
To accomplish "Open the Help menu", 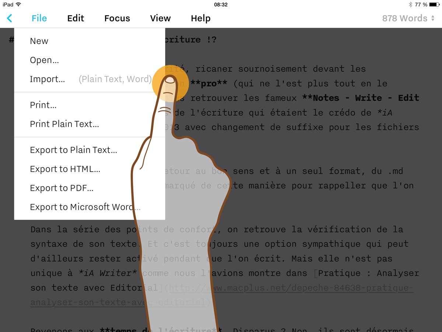I will tap(200, 18).
